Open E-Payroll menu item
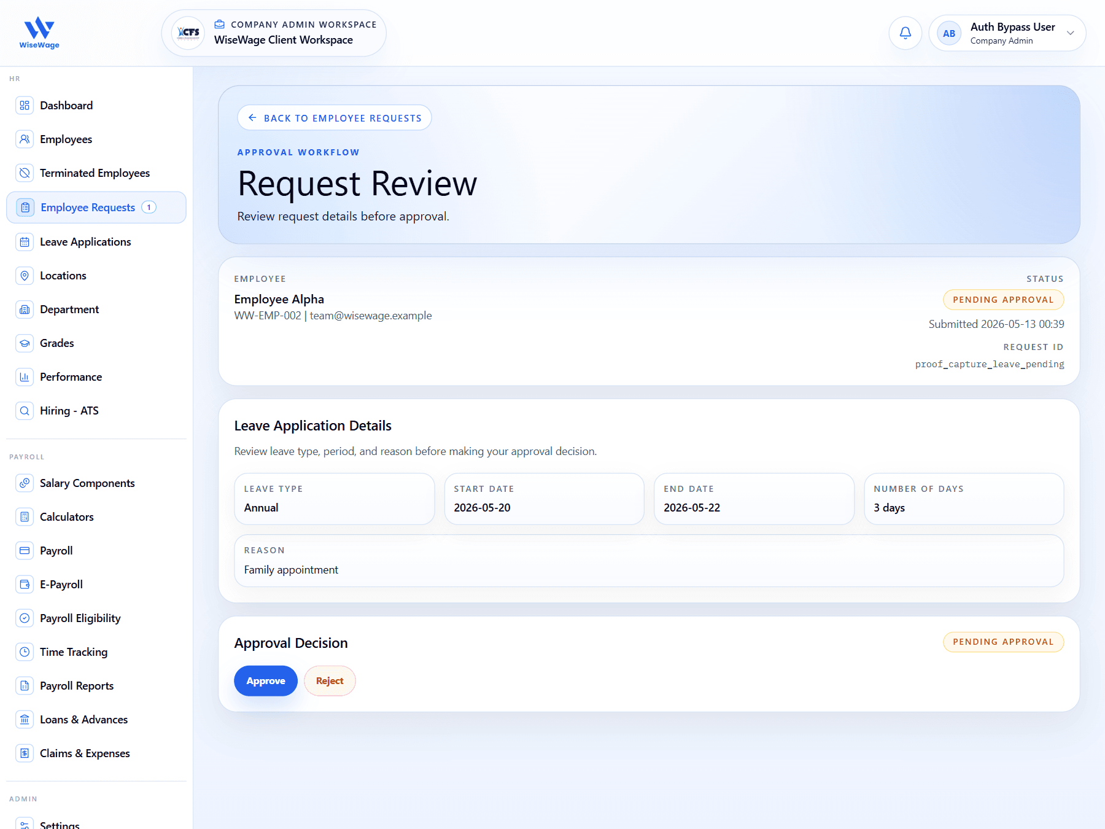 pos(96,585)
